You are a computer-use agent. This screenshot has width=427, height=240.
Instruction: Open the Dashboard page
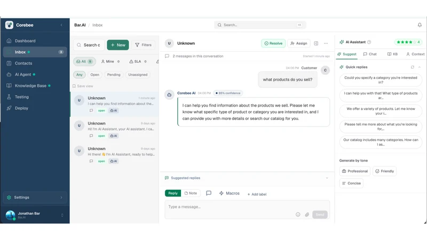pyautogui.click(x=35, y=41)
